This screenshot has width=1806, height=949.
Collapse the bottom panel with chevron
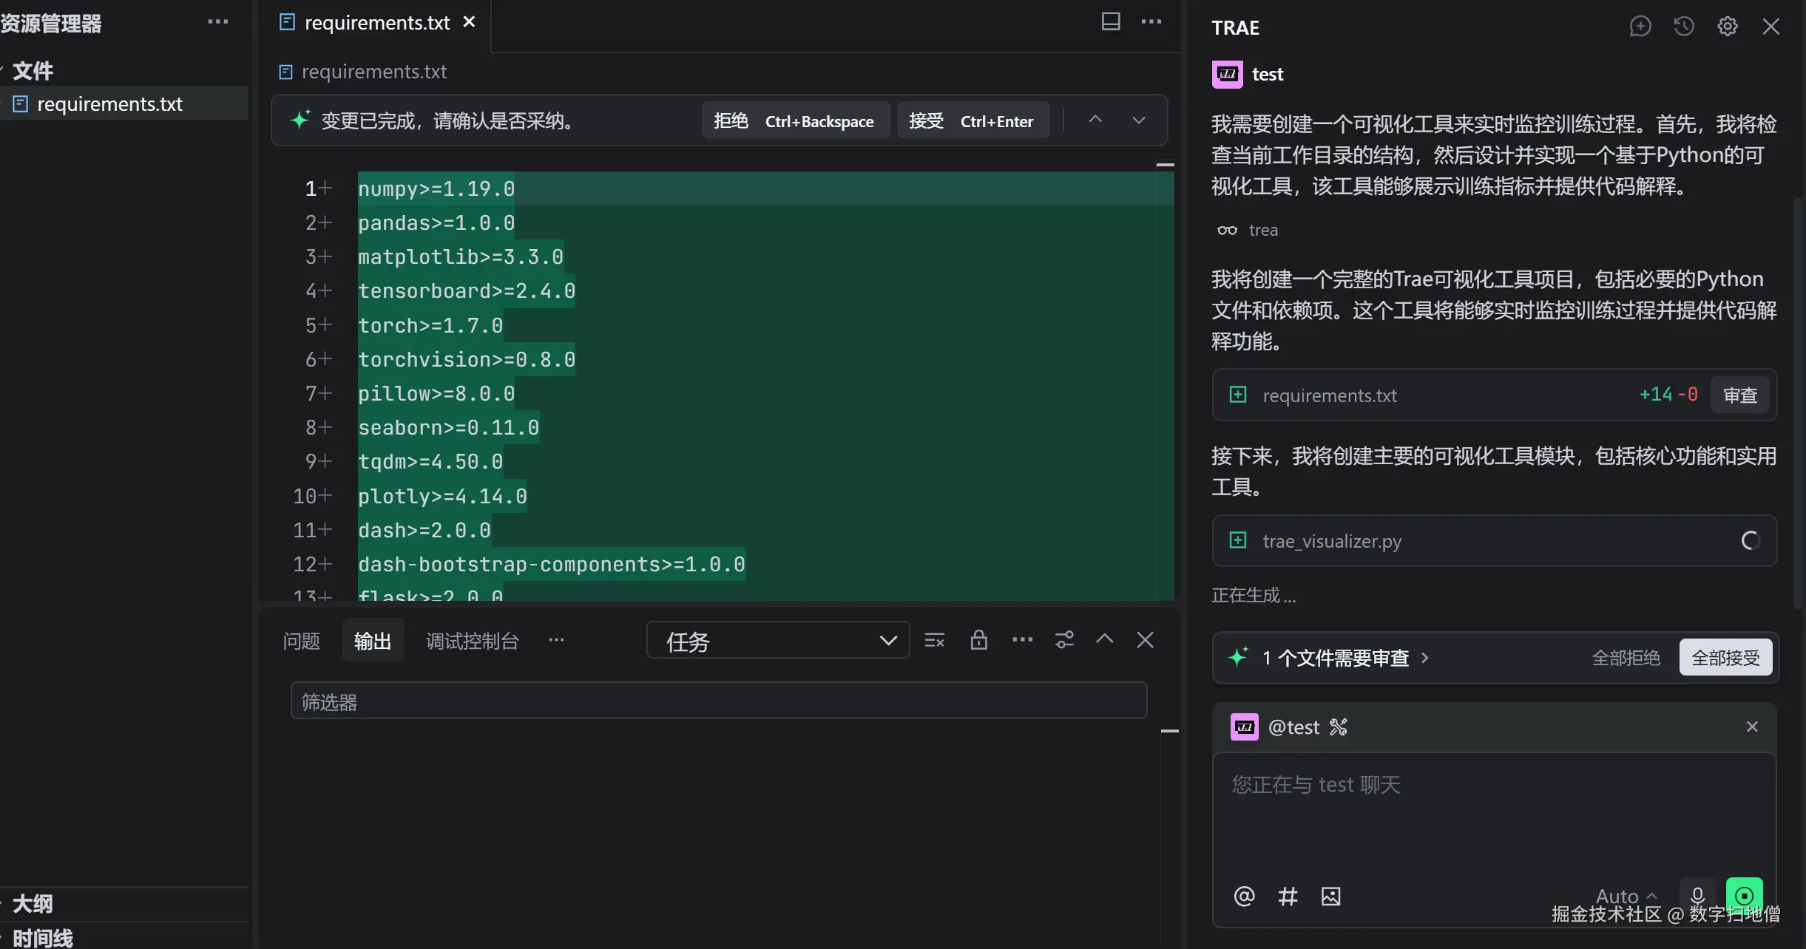click(1104, 640)
